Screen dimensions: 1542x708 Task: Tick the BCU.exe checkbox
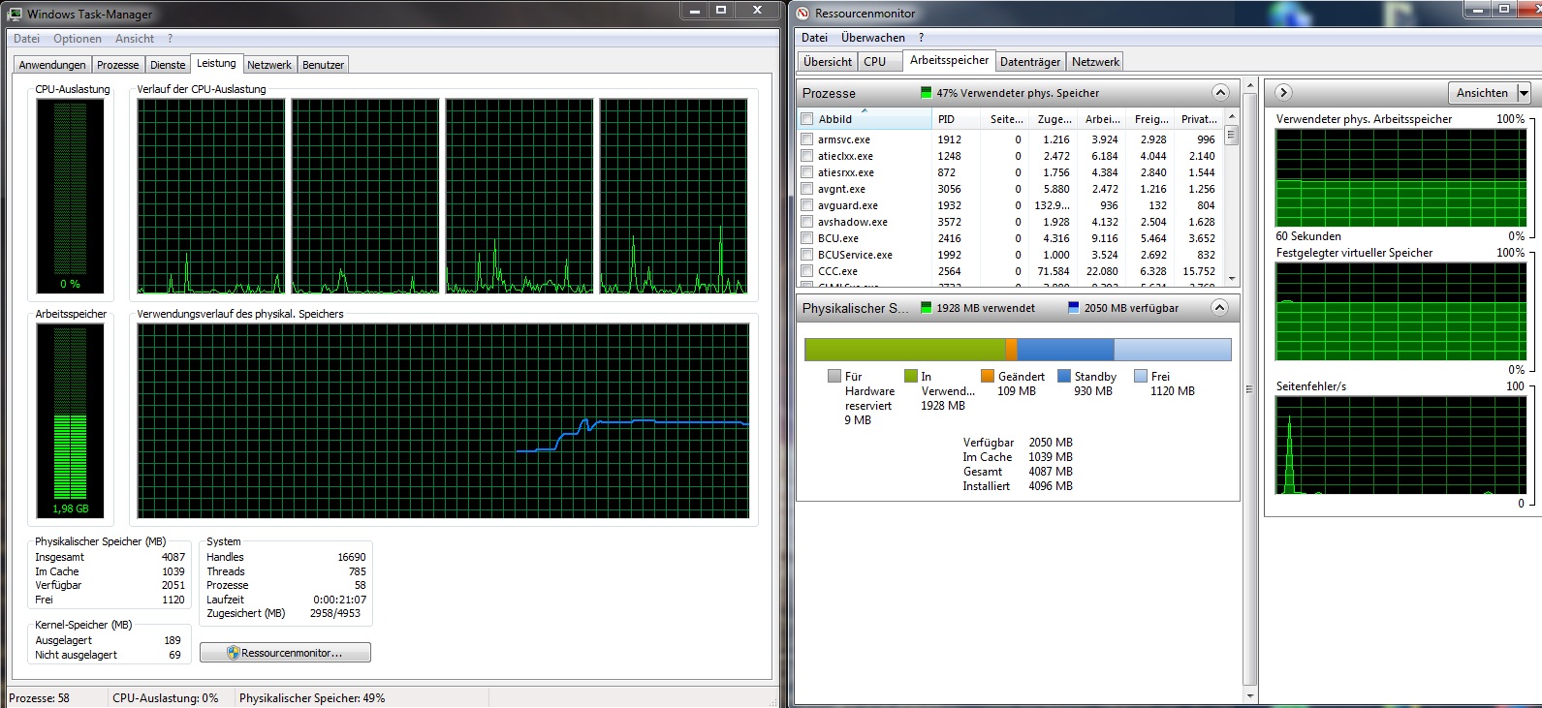(806, 238)
